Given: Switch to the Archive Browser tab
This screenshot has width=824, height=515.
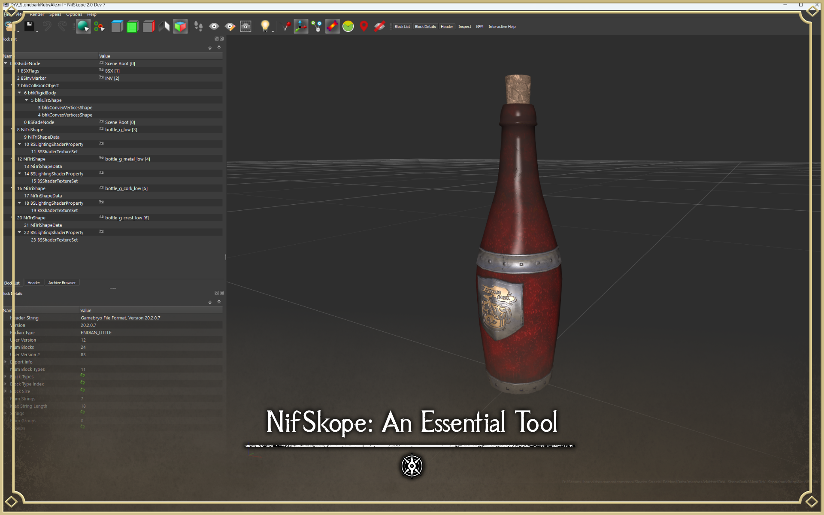Looking at the screenshot, I should (62, 283).
